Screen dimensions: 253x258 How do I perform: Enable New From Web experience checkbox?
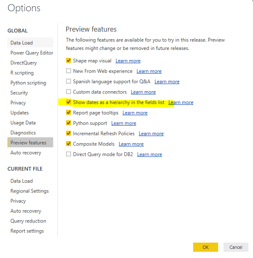[69, 71]
